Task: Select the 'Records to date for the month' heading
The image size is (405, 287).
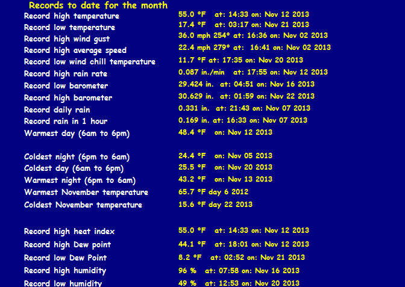Action: (98, 5)
